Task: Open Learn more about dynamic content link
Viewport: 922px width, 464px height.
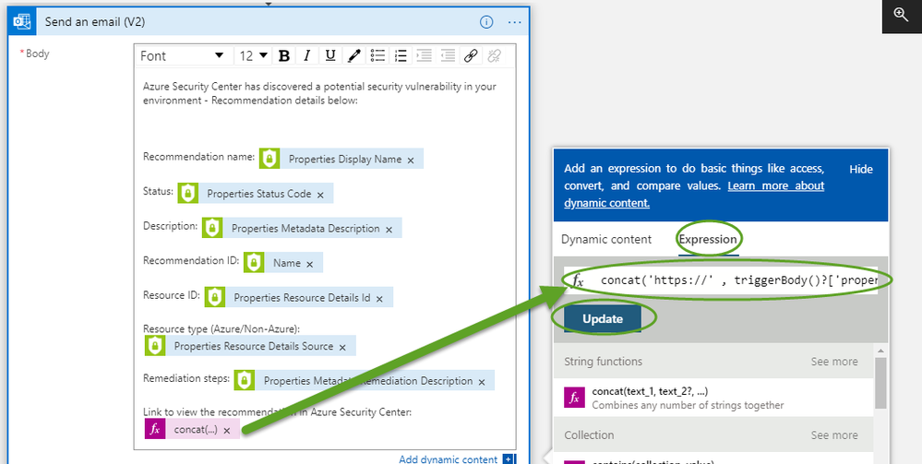Action: (694, 195)
